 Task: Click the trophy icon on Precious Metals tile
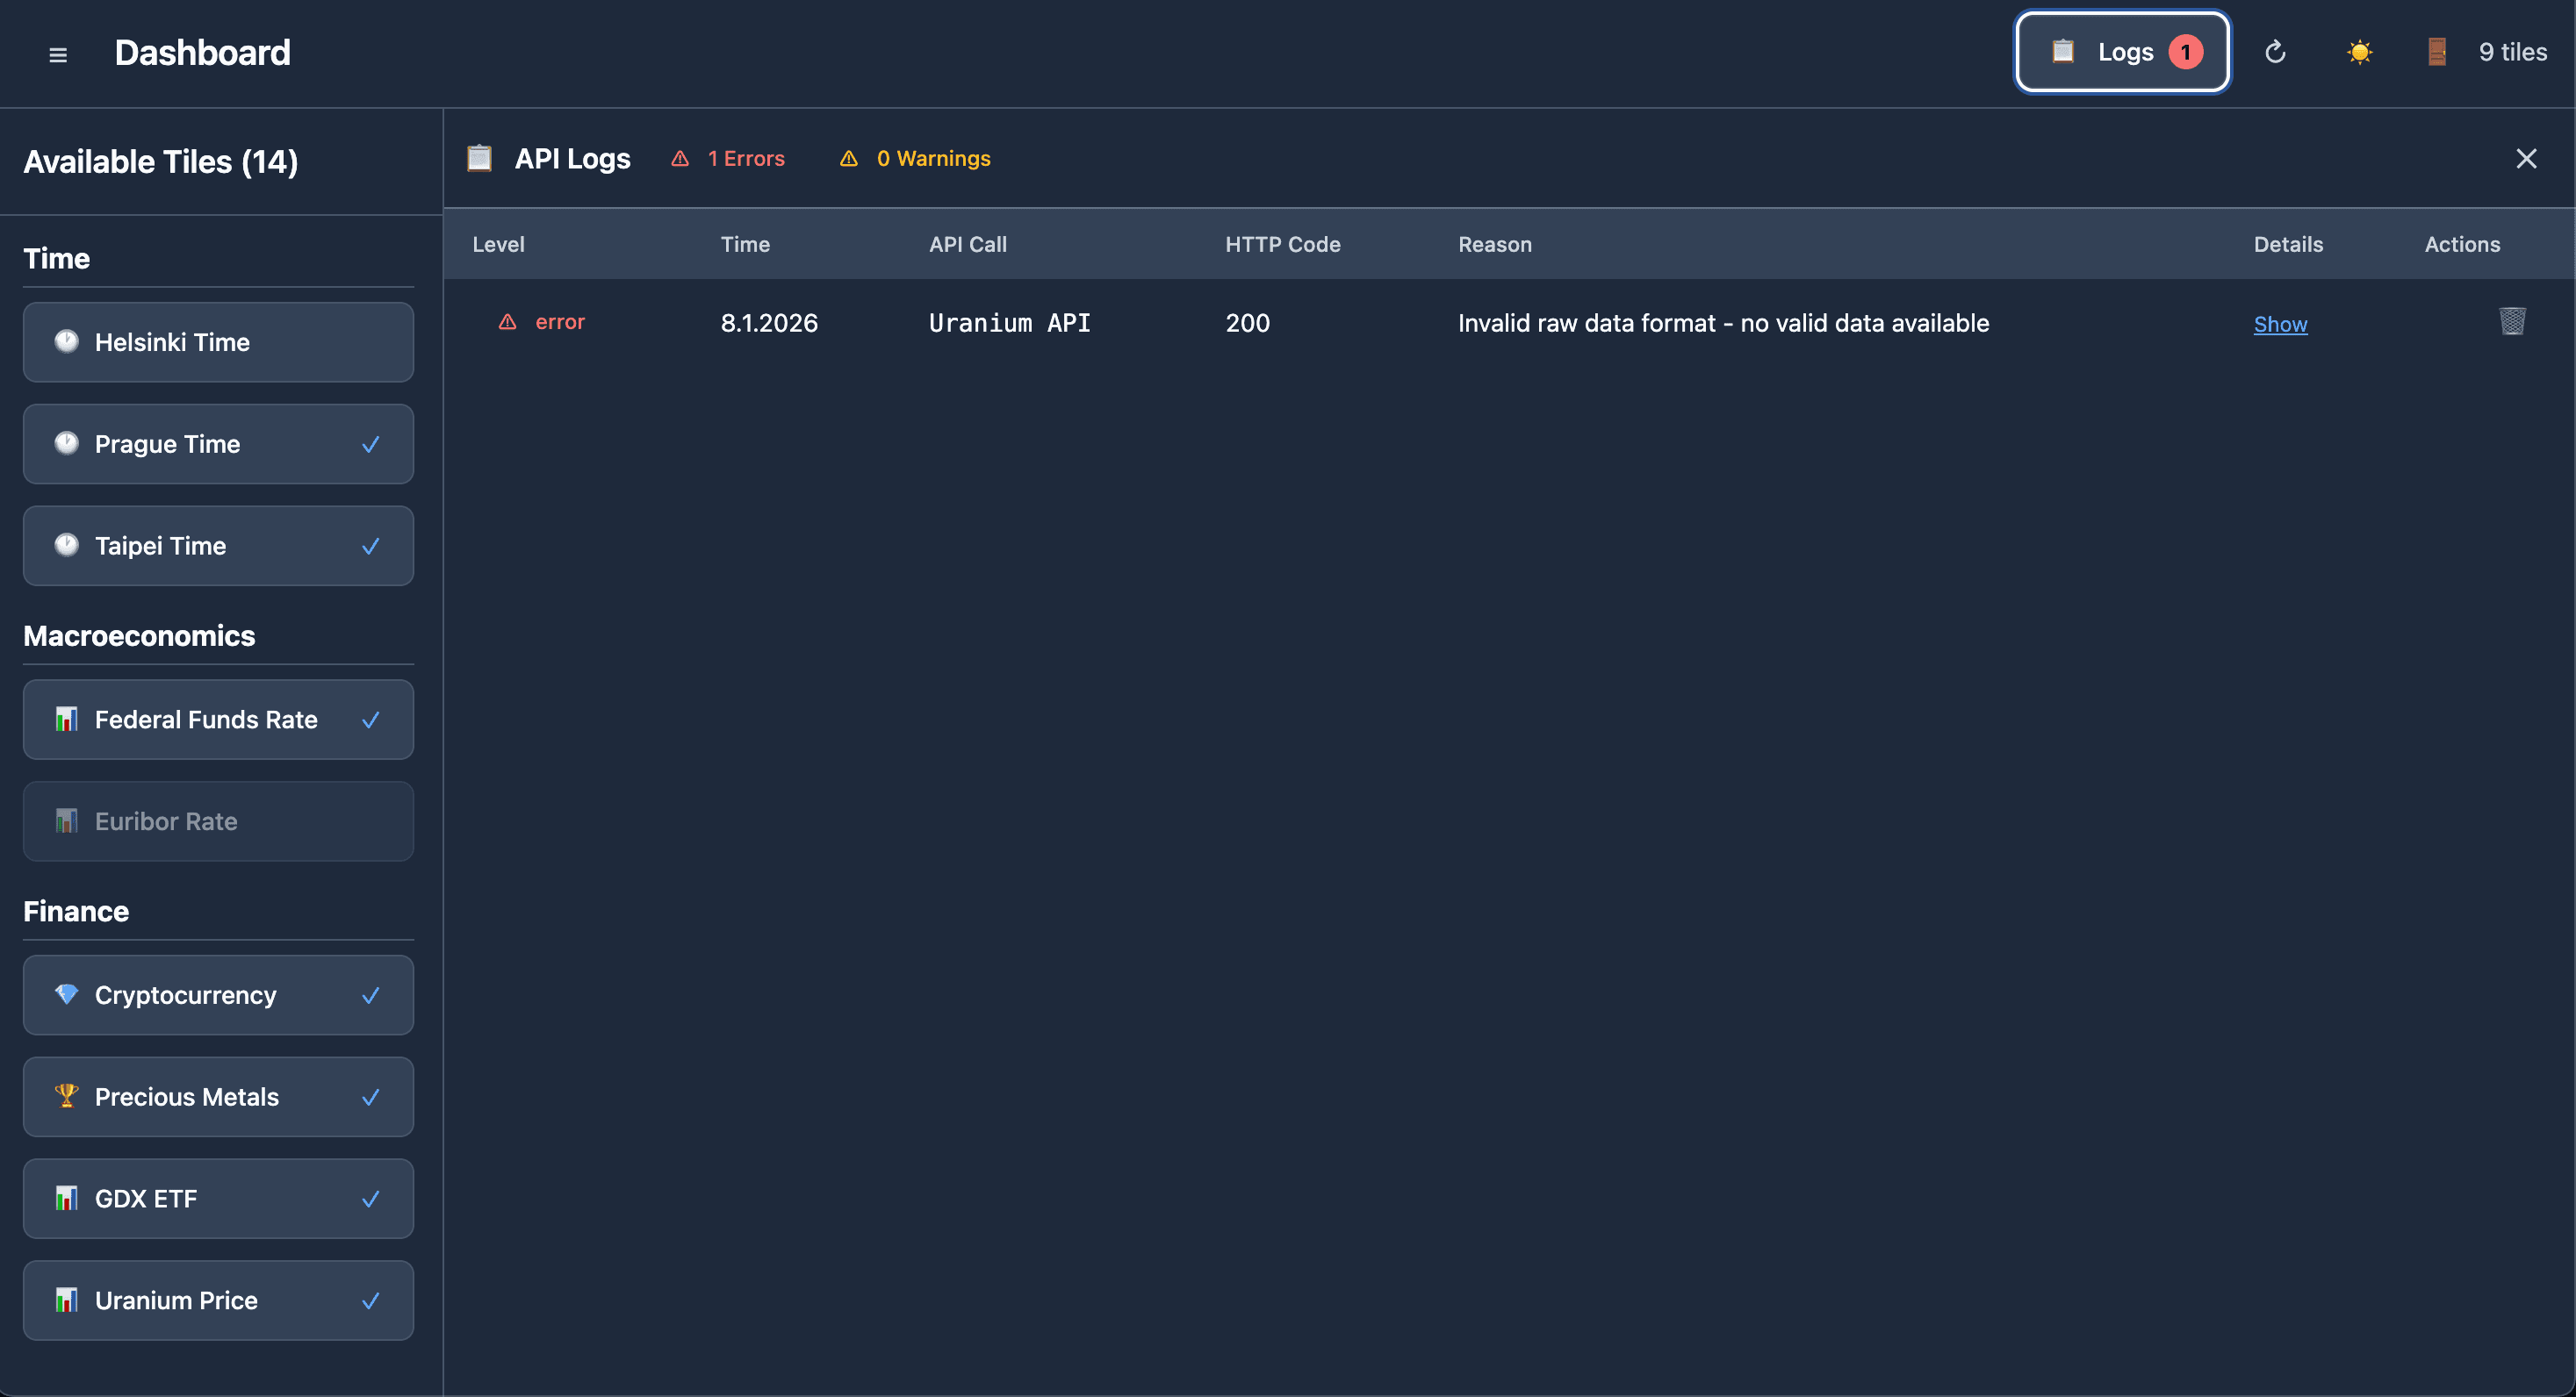67,1096
